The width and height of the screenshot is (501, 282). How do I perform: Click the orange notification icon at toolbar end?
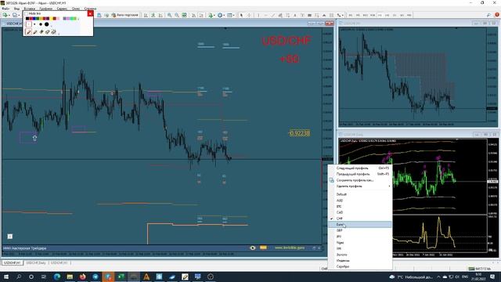click(x=497, y=15)
